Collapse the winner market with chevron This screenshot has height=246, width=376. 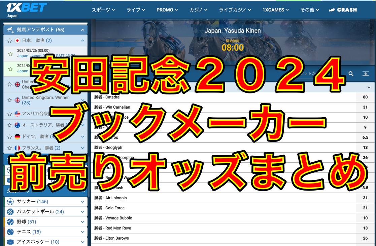pos(369,88)
